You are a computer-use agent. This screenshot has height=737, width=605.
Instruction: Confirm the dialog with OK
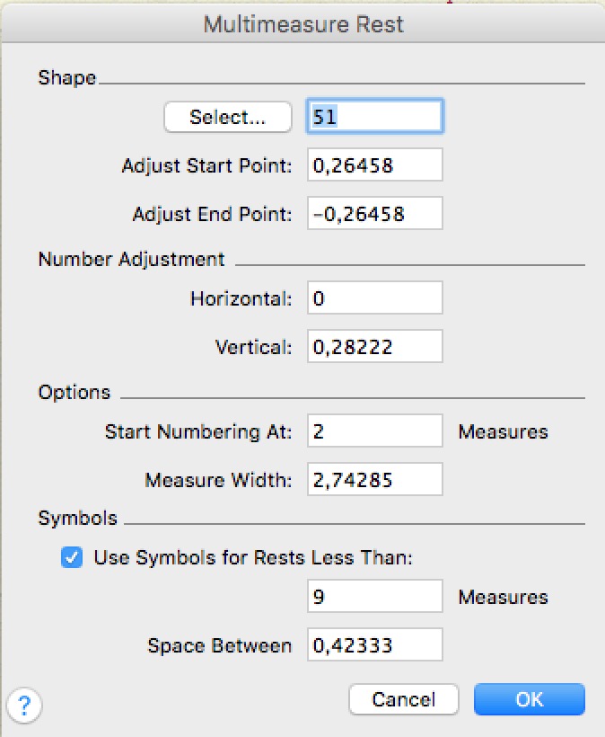(x=529, y=699)
